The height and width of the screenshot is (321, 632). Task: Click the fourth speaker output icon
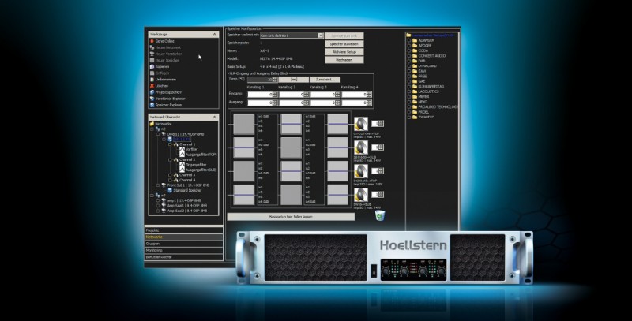[361, 195]
